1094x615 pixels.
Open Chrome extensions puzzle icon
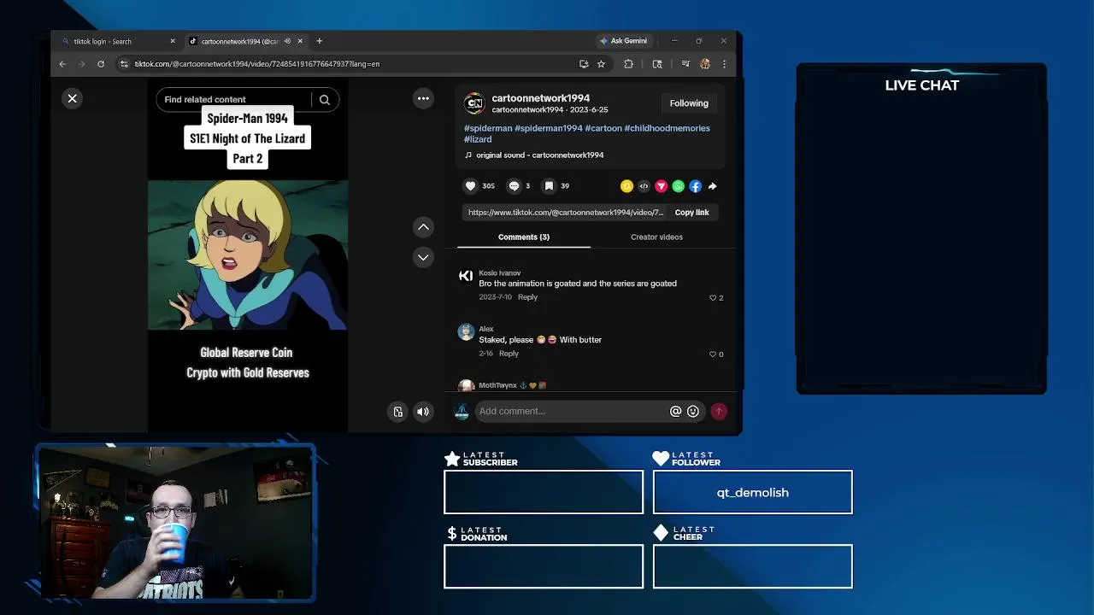click(628, 64)
